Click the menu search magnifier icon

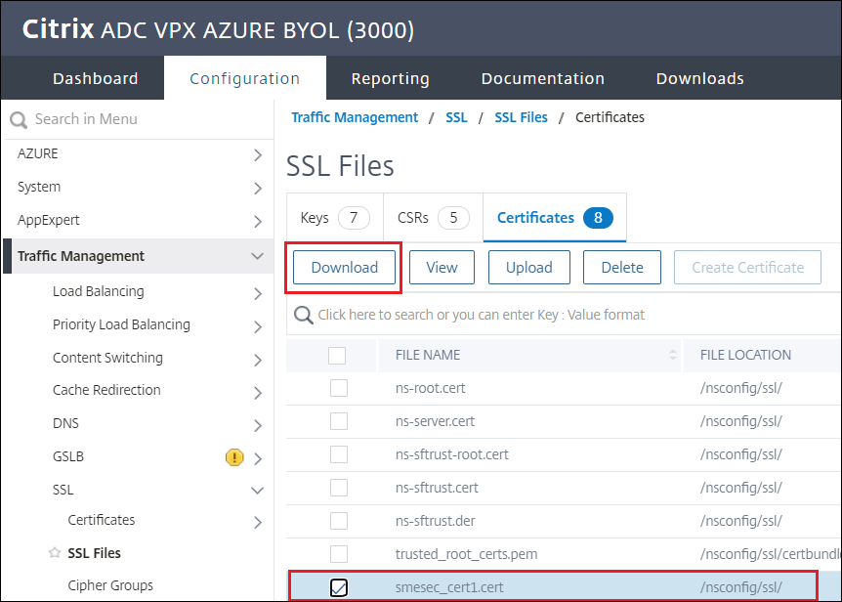[19, 120]
